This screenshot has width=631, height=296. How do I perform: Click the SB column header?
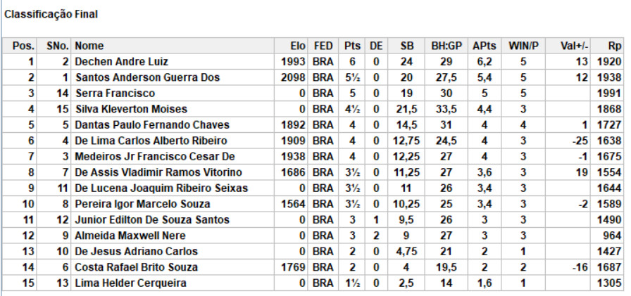tap(407, 46)
